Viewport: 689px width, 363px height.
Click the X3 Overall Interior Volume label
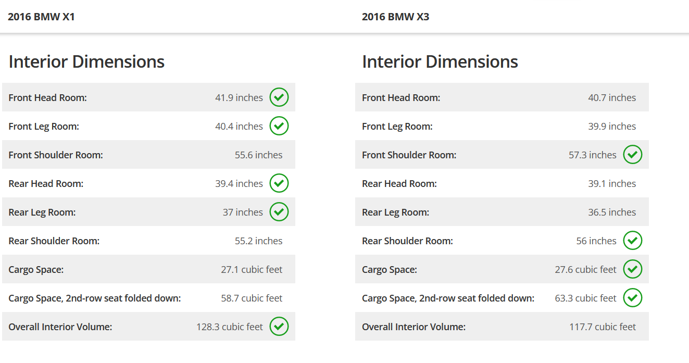(414, 327)
